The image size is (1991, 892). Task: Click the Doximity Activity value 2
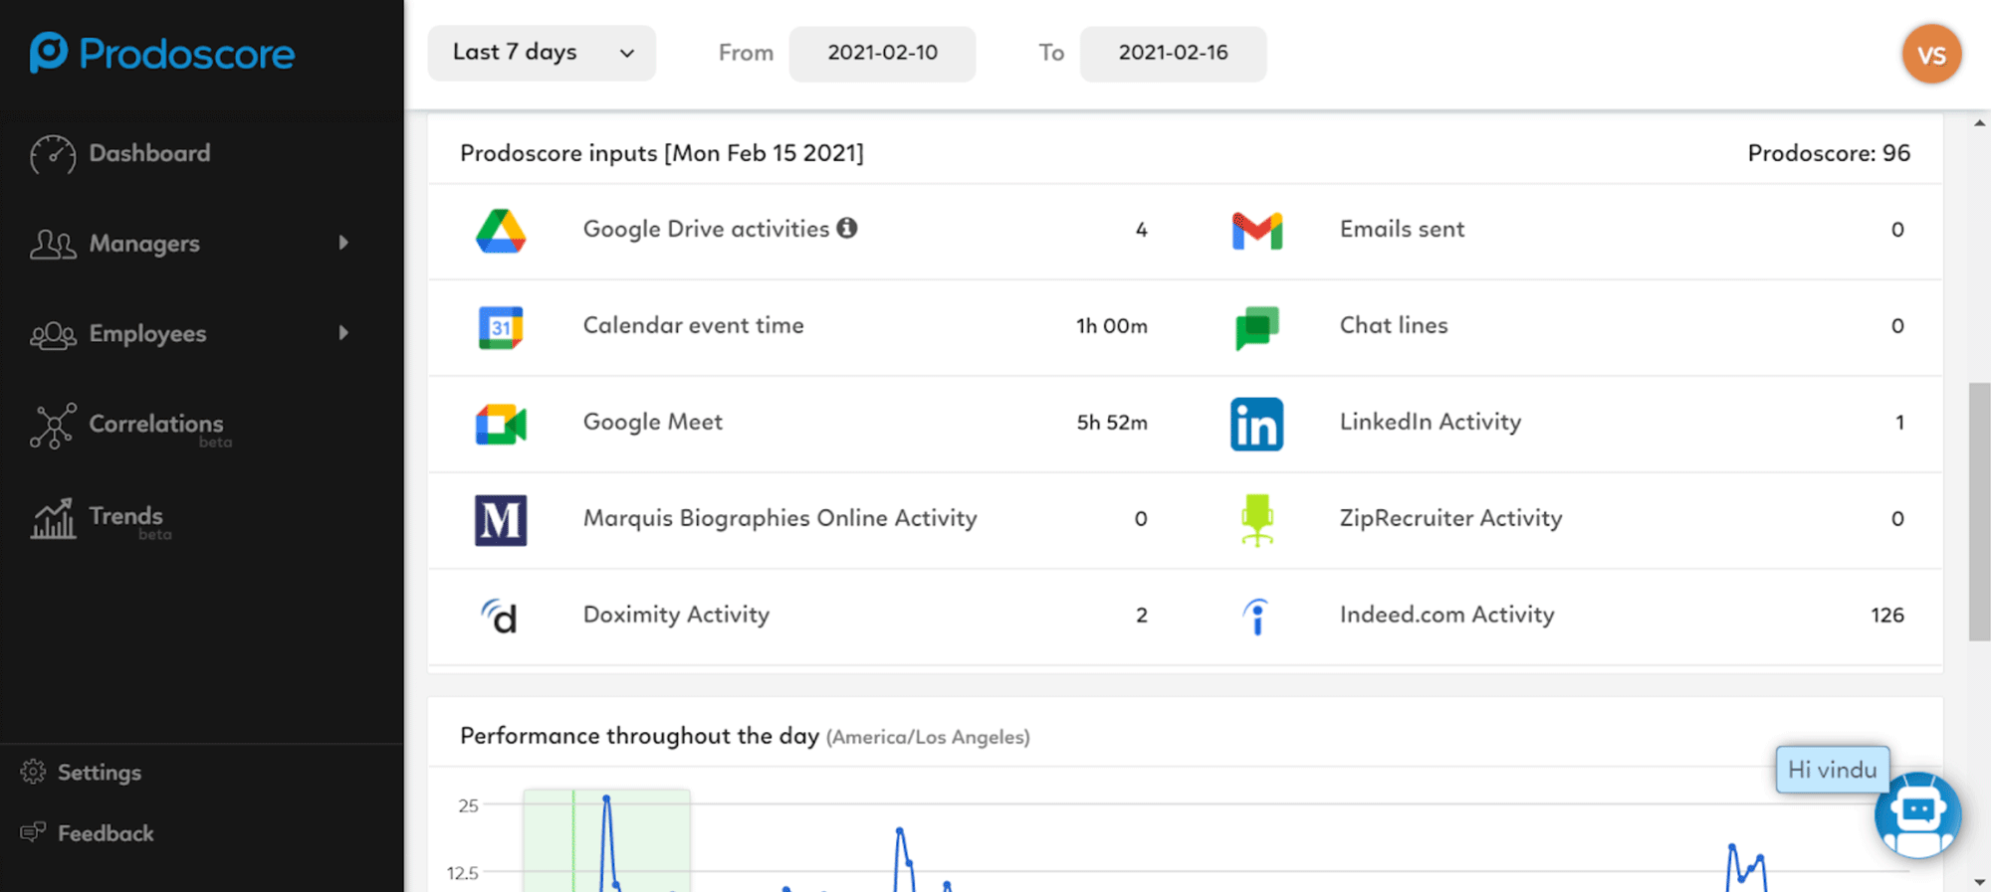1141,616
